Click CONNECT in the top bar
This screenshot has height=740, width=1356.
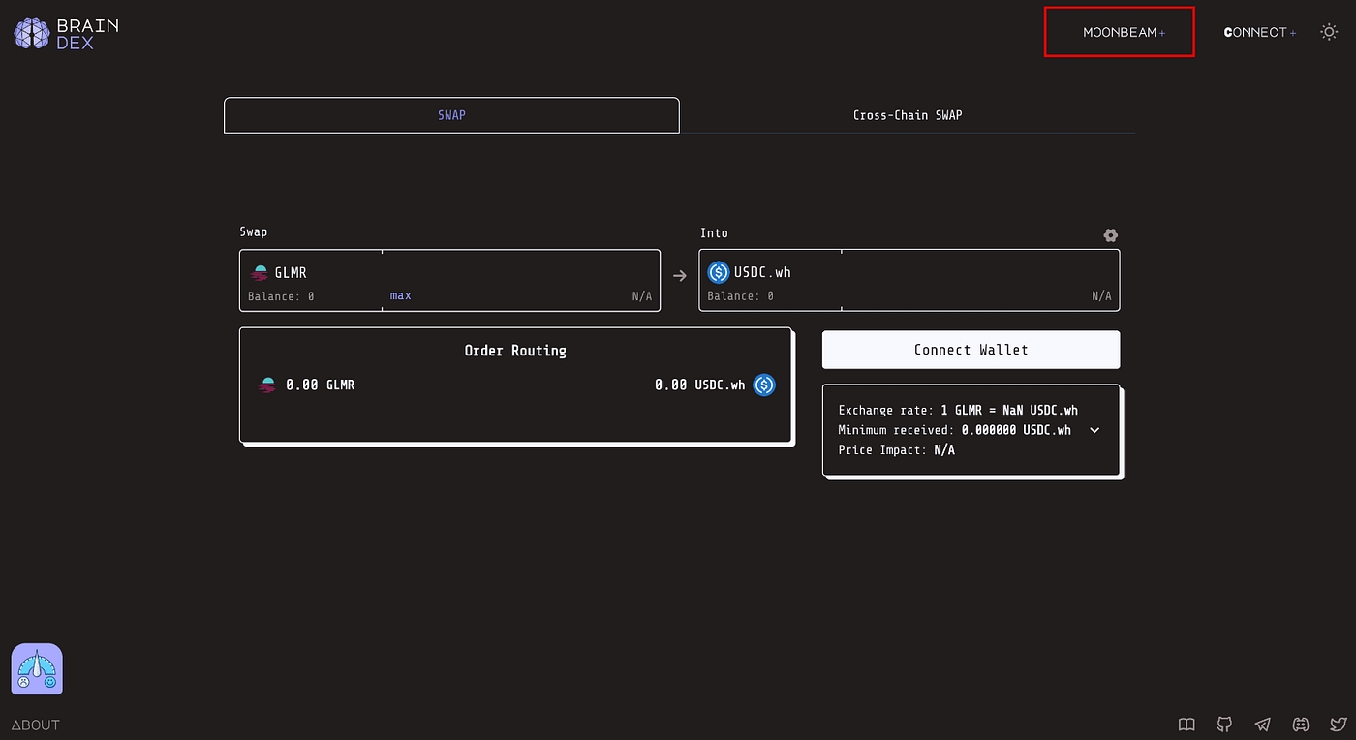coord(1258,32)
